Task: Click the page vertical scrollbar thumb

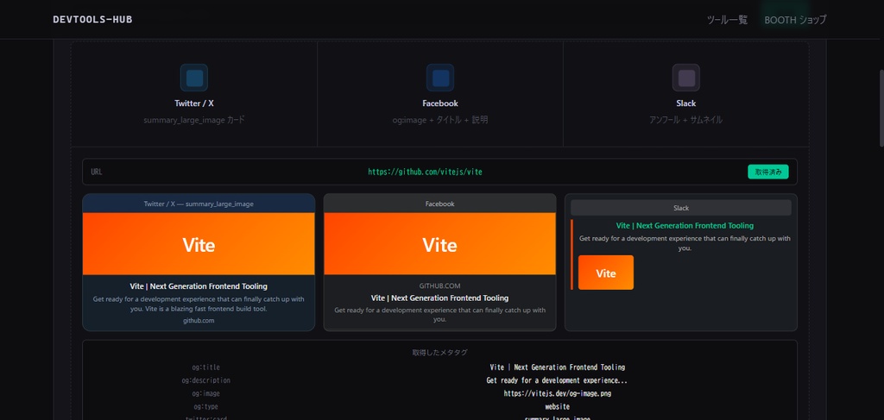Action: [x=881, y=108]
